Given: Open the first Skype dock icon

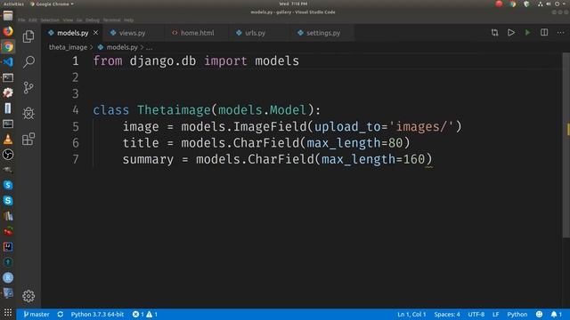Looking at the screenshot, I should [x=8, y=185].
